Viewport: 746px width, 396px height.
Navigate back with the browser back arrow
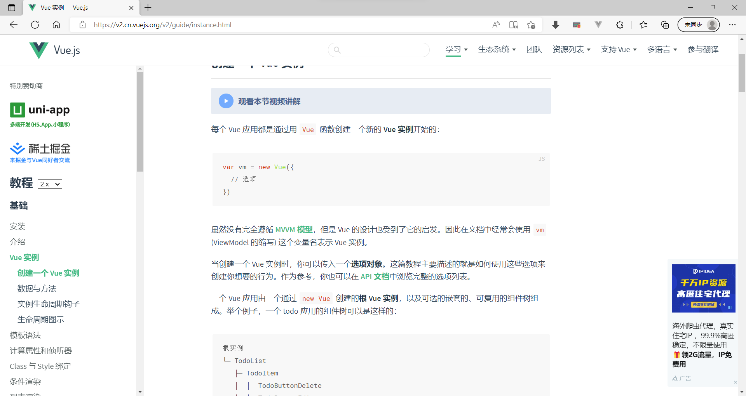pyautogui.click(x=14, y=24)
